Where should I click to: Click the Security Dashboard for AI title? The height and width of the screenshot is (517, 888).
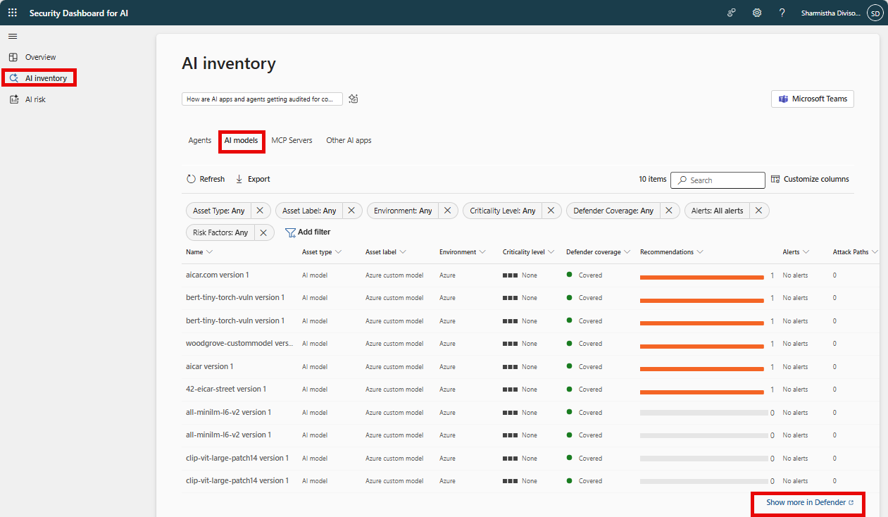[79, 13]
